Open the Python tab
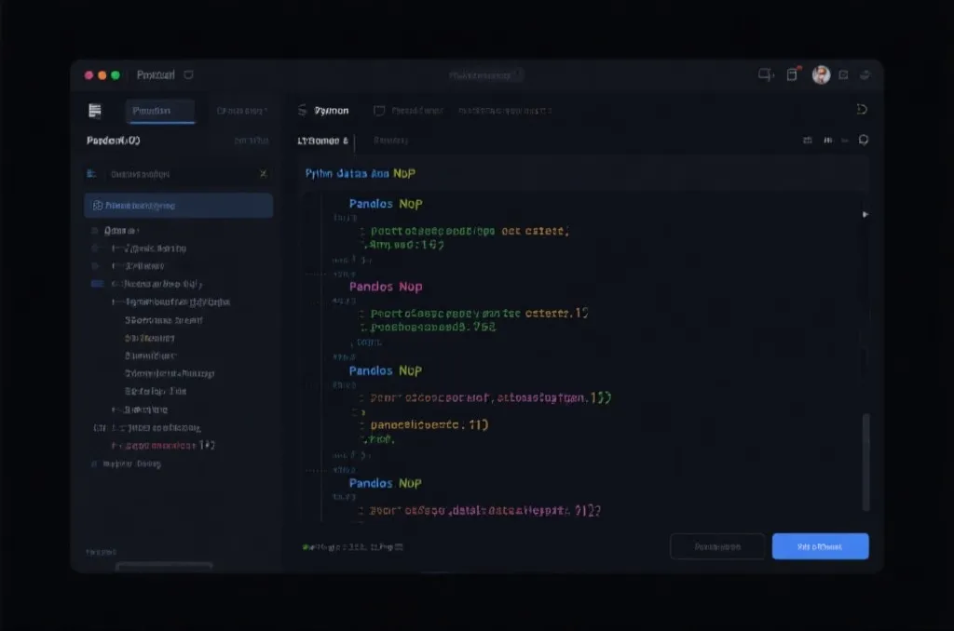This screenshot has width=954, height=631. click(x=332, y=111)
